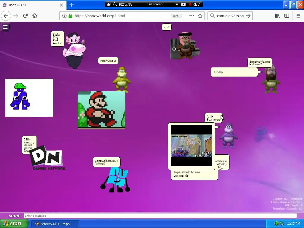Screen dimensions: 304x228
Task: Show site information icon in address bar
Action: 64,16
